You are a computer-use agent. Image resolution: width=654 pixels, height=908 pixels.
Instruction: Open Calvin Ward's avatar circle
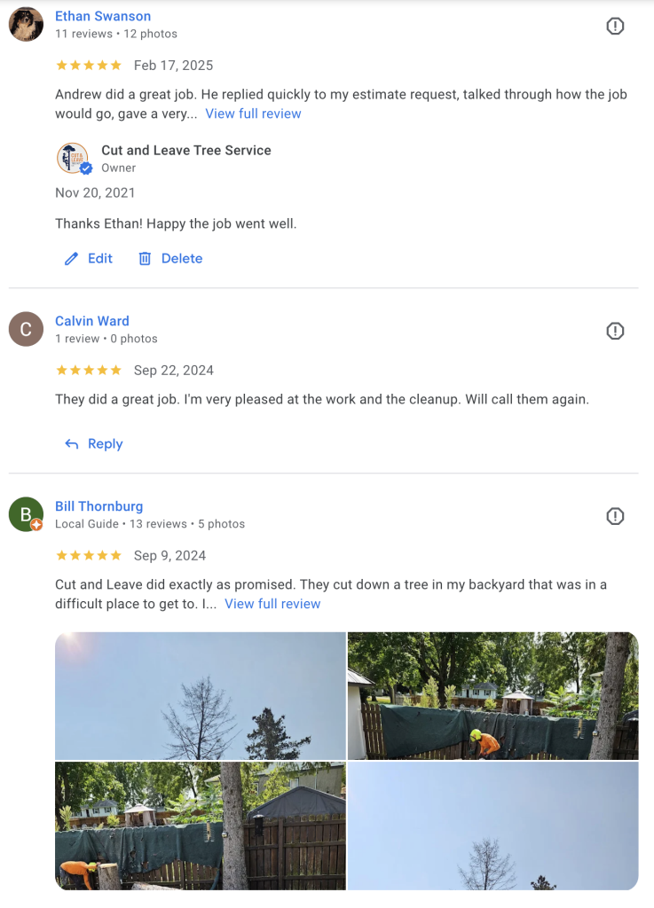pyautogui.click(x=26, y=330)
